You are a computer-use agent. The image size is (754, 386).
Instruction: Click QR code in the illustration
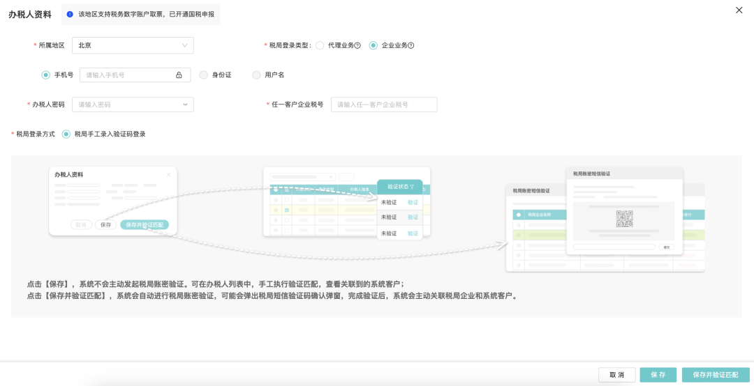624,219
